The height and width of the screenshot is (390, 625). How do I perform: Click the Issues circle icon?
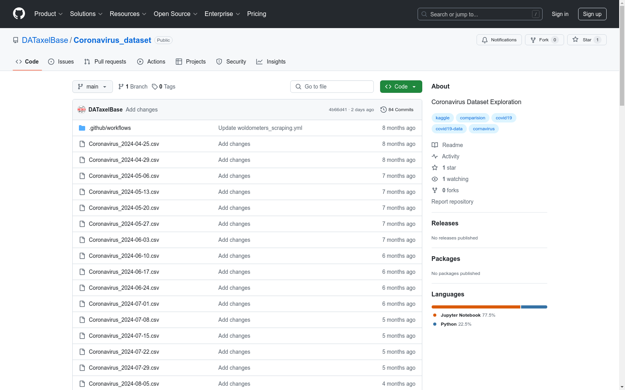(51, 62)
